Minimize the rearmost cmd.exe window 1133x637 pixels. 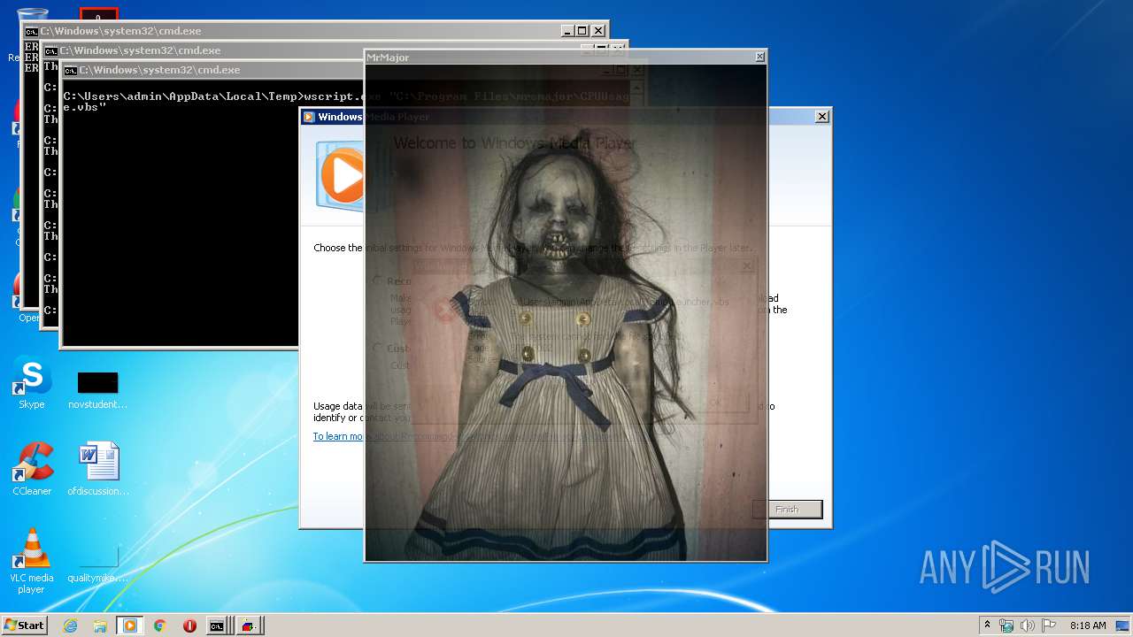[x=567, y=31]
